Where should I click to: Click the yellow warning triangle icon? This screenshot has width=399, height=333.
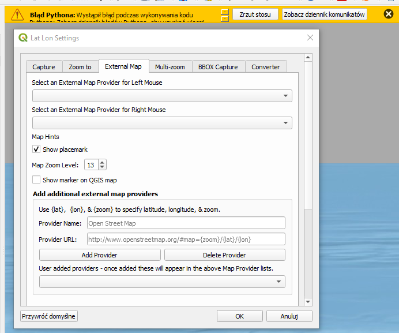pos(17,14)
